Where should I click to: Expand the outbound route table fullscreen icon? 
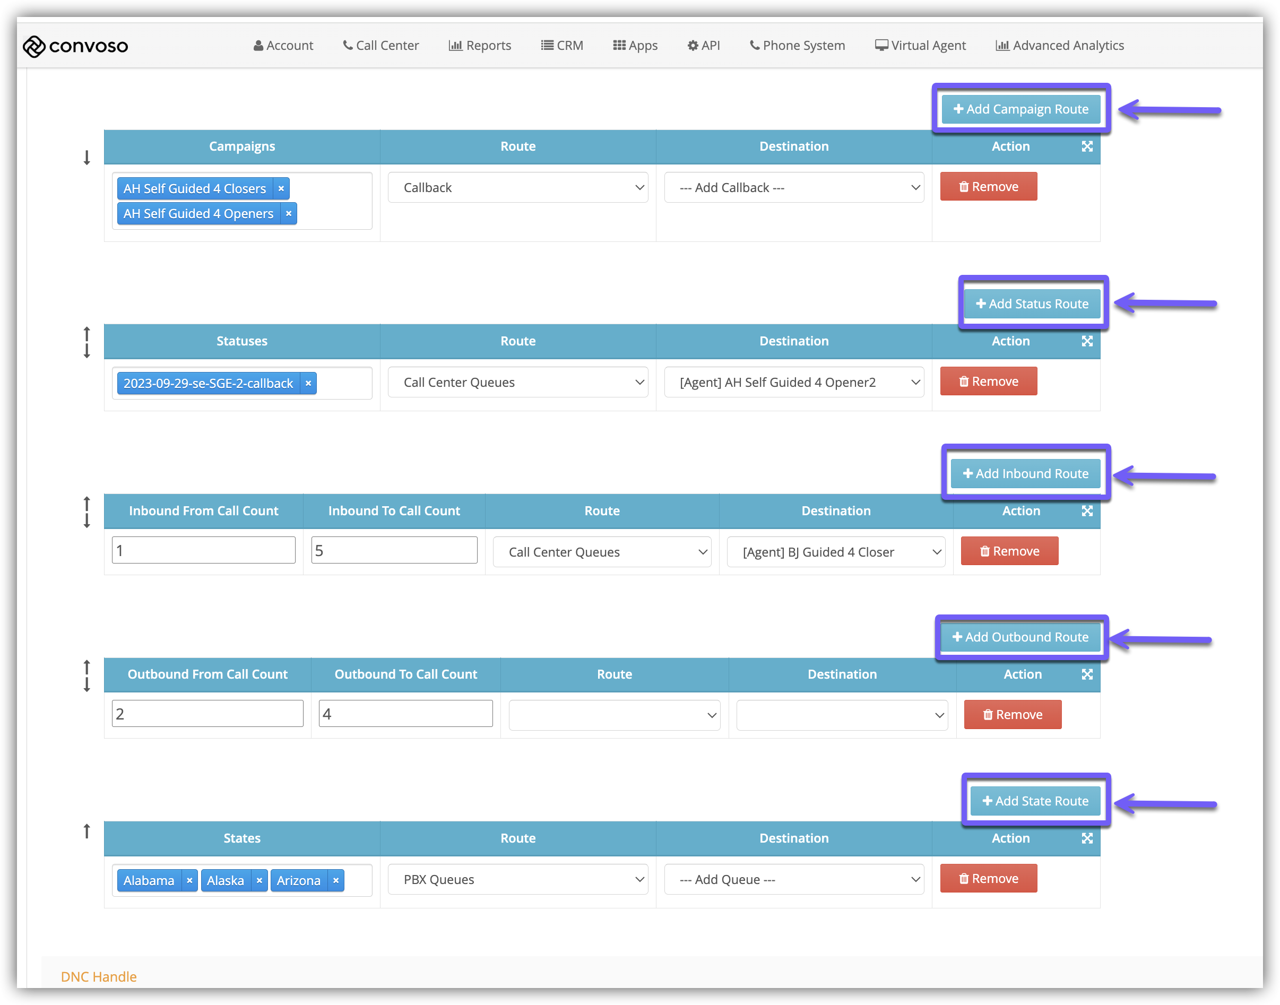pyautogui.click(x=1086, y=674)
